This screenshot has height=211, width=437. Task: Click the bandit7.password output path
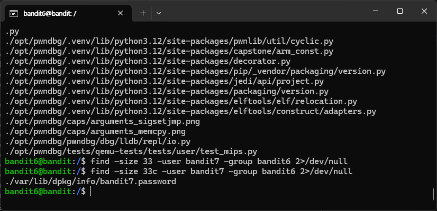(x=90, y=181)
